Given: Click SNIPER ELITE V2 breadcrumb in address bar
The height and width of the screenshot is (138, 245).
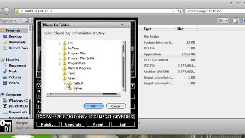Looking at the screenshot, I should click(x=37, y=11).
